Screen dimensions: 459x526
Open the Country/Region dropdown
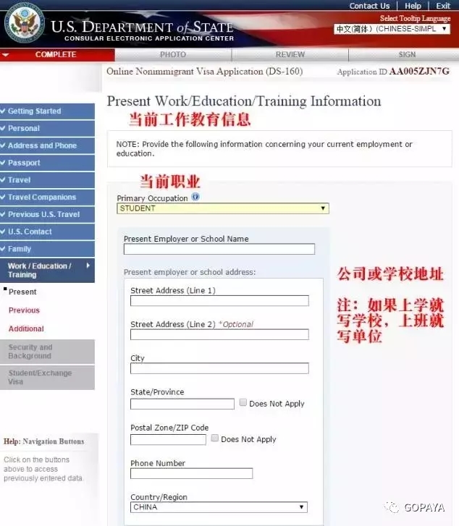point(219,507)
